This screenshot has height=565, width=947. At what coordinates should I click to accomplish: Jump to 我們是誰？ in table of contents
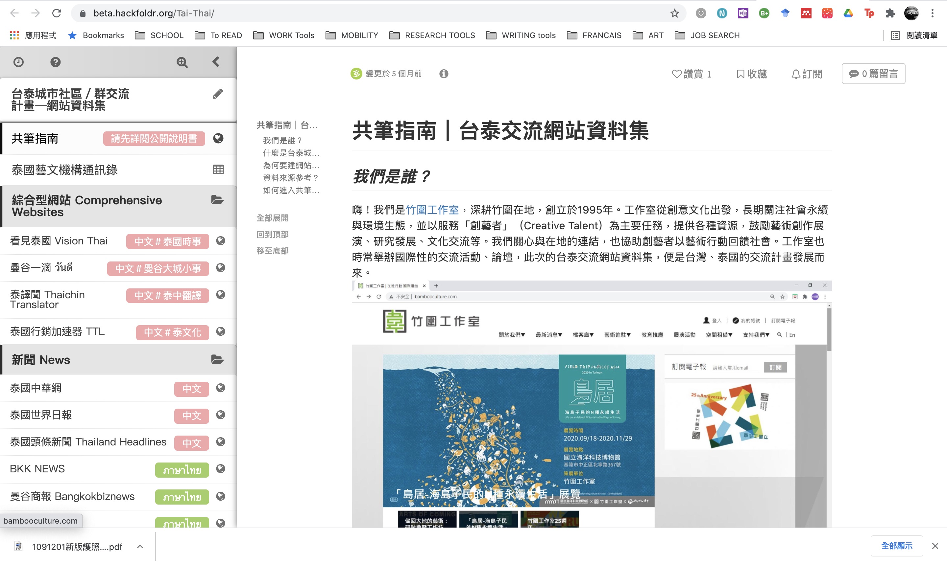coord(282,141)
